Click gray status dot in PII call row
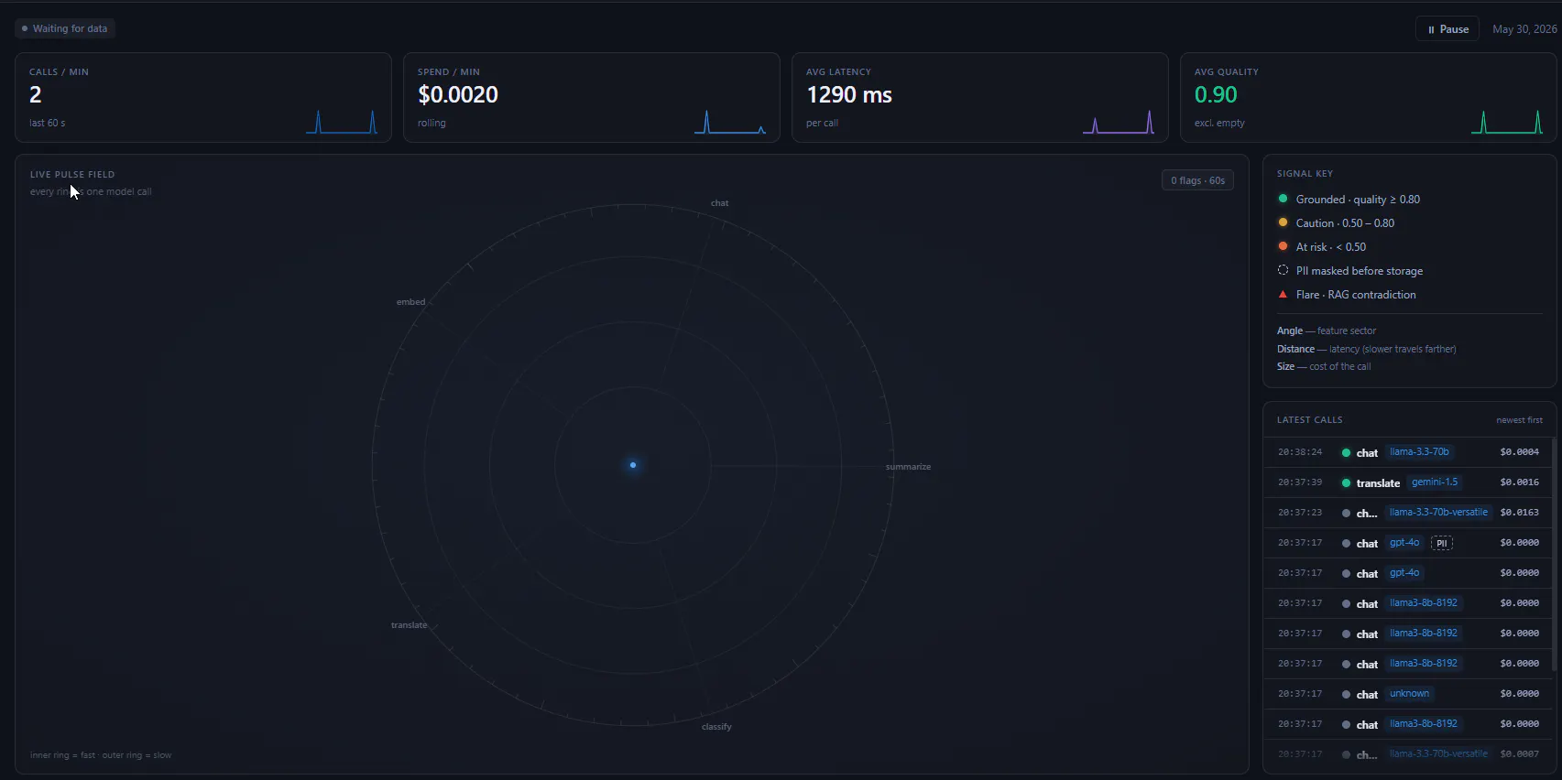This screenshot has height=780, width=1562. pos(1346,543)
